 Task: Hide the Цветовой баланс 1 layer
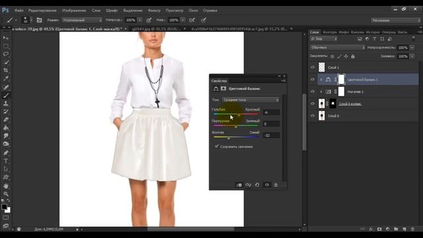[x=313, y=79]
